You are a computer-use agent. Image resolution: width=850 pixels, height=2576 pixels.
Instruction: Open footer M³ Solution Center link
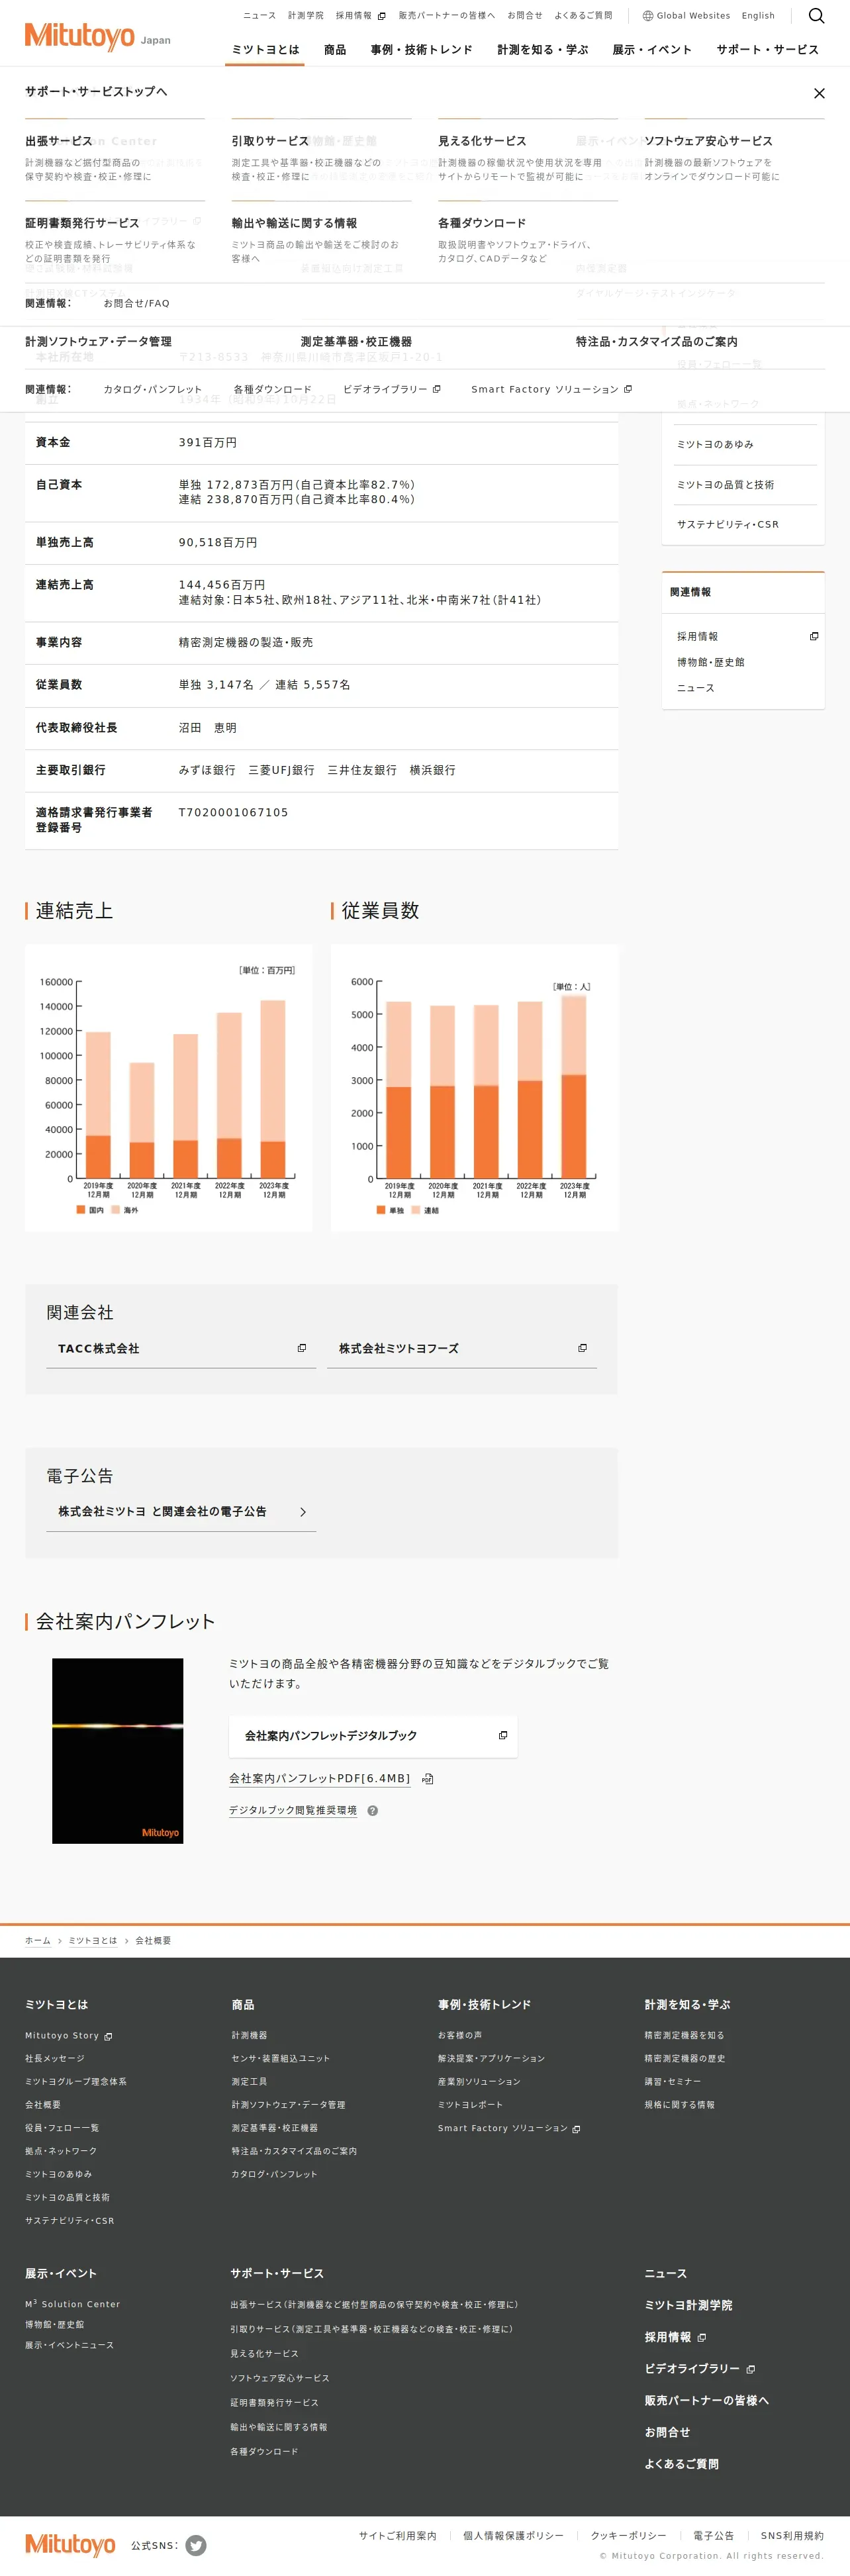coord(72,2303)
